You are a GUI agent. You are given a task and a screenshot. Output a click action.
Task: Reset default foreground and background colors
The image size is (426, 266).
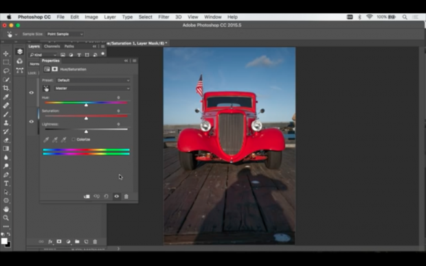click(x=3, y=234)
